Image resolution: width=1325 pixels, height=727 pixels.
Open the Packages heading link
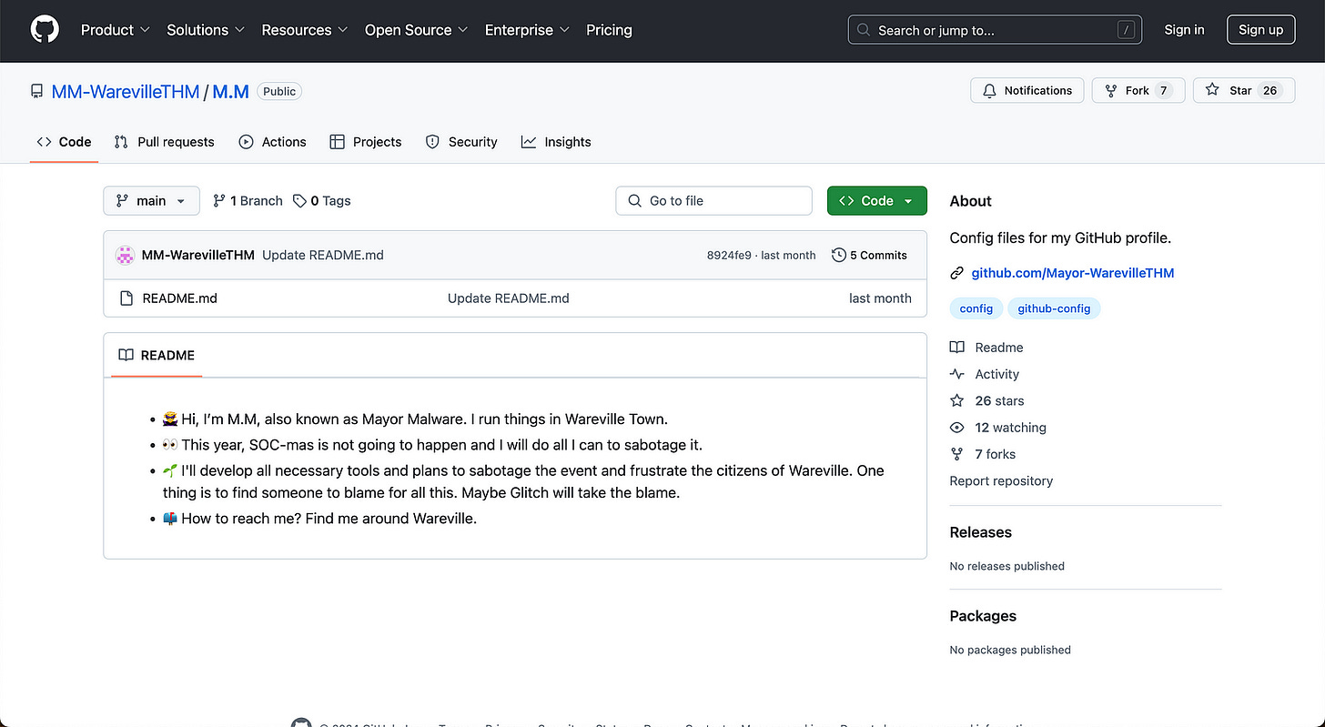point(983,616)
